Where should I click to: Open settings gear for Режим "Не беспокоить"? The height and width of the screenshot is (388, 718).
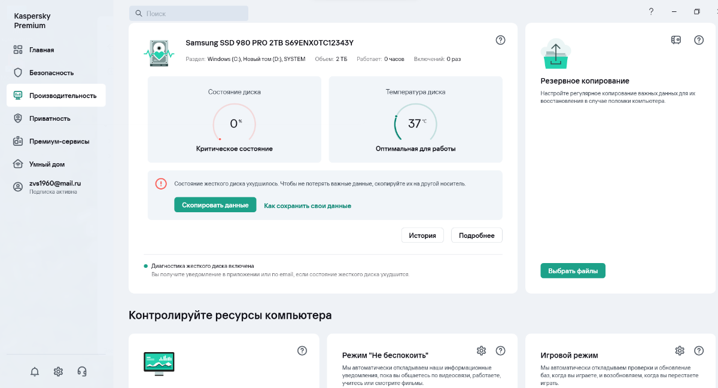[x=481, y=351]
